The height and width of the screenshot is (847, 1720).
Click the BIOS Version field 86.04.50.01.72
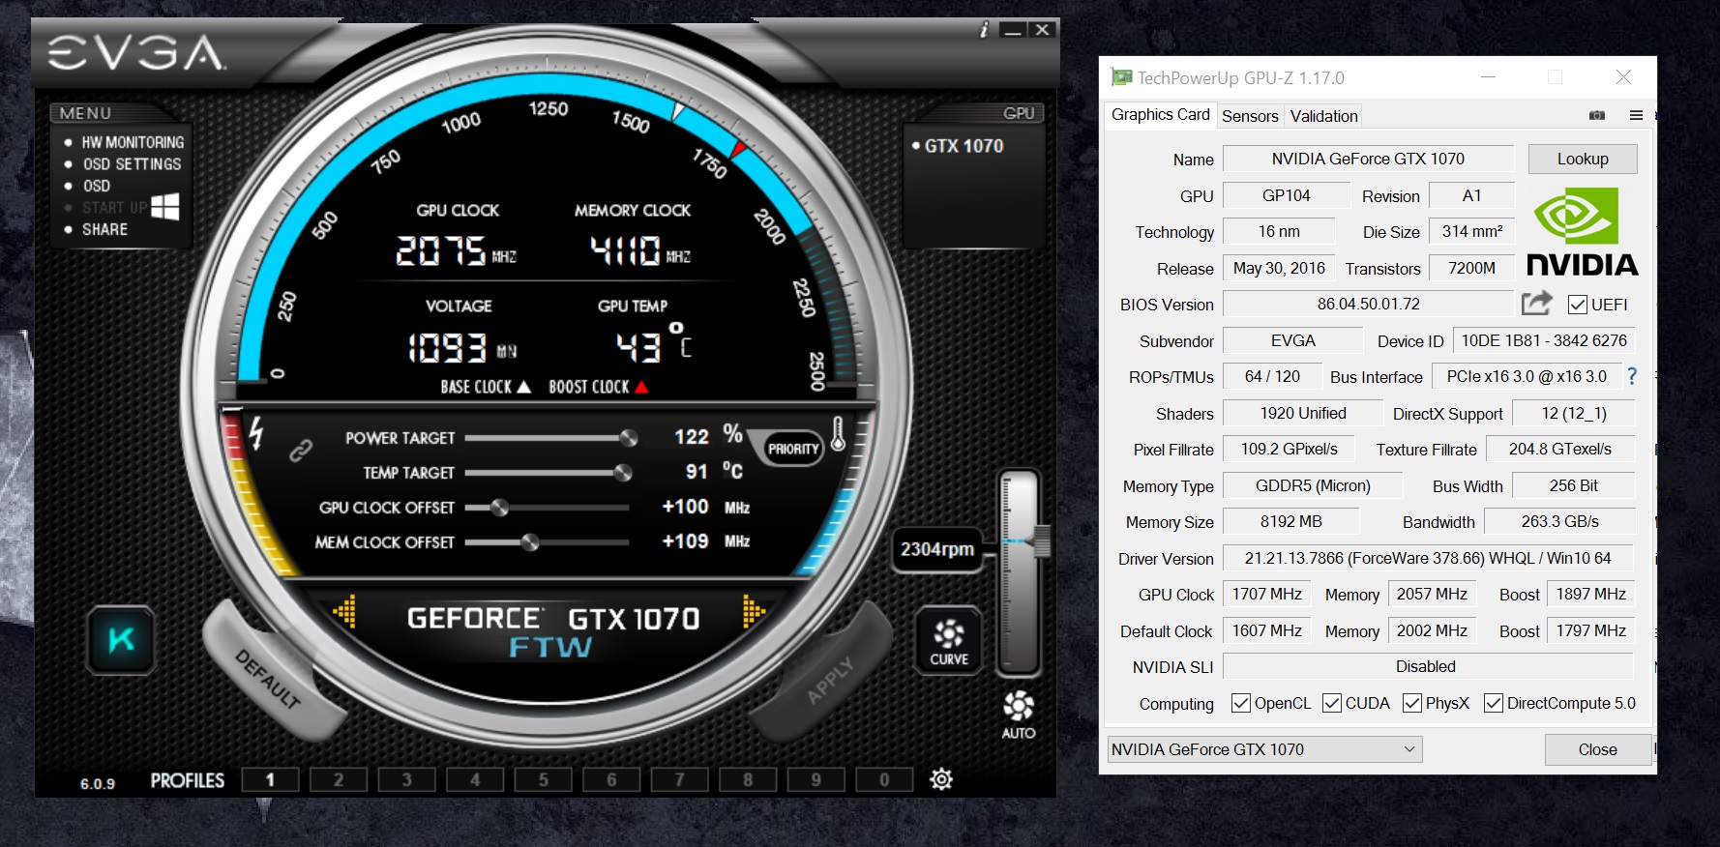(x=1368, y=305)
